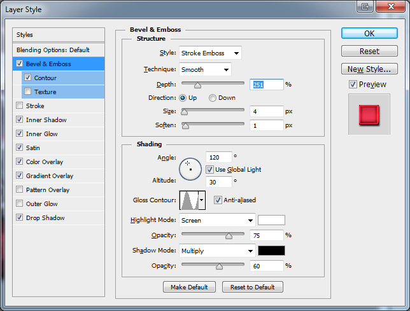Click the New Style... button
Screen dimensions: 410x311
point(369,69)
